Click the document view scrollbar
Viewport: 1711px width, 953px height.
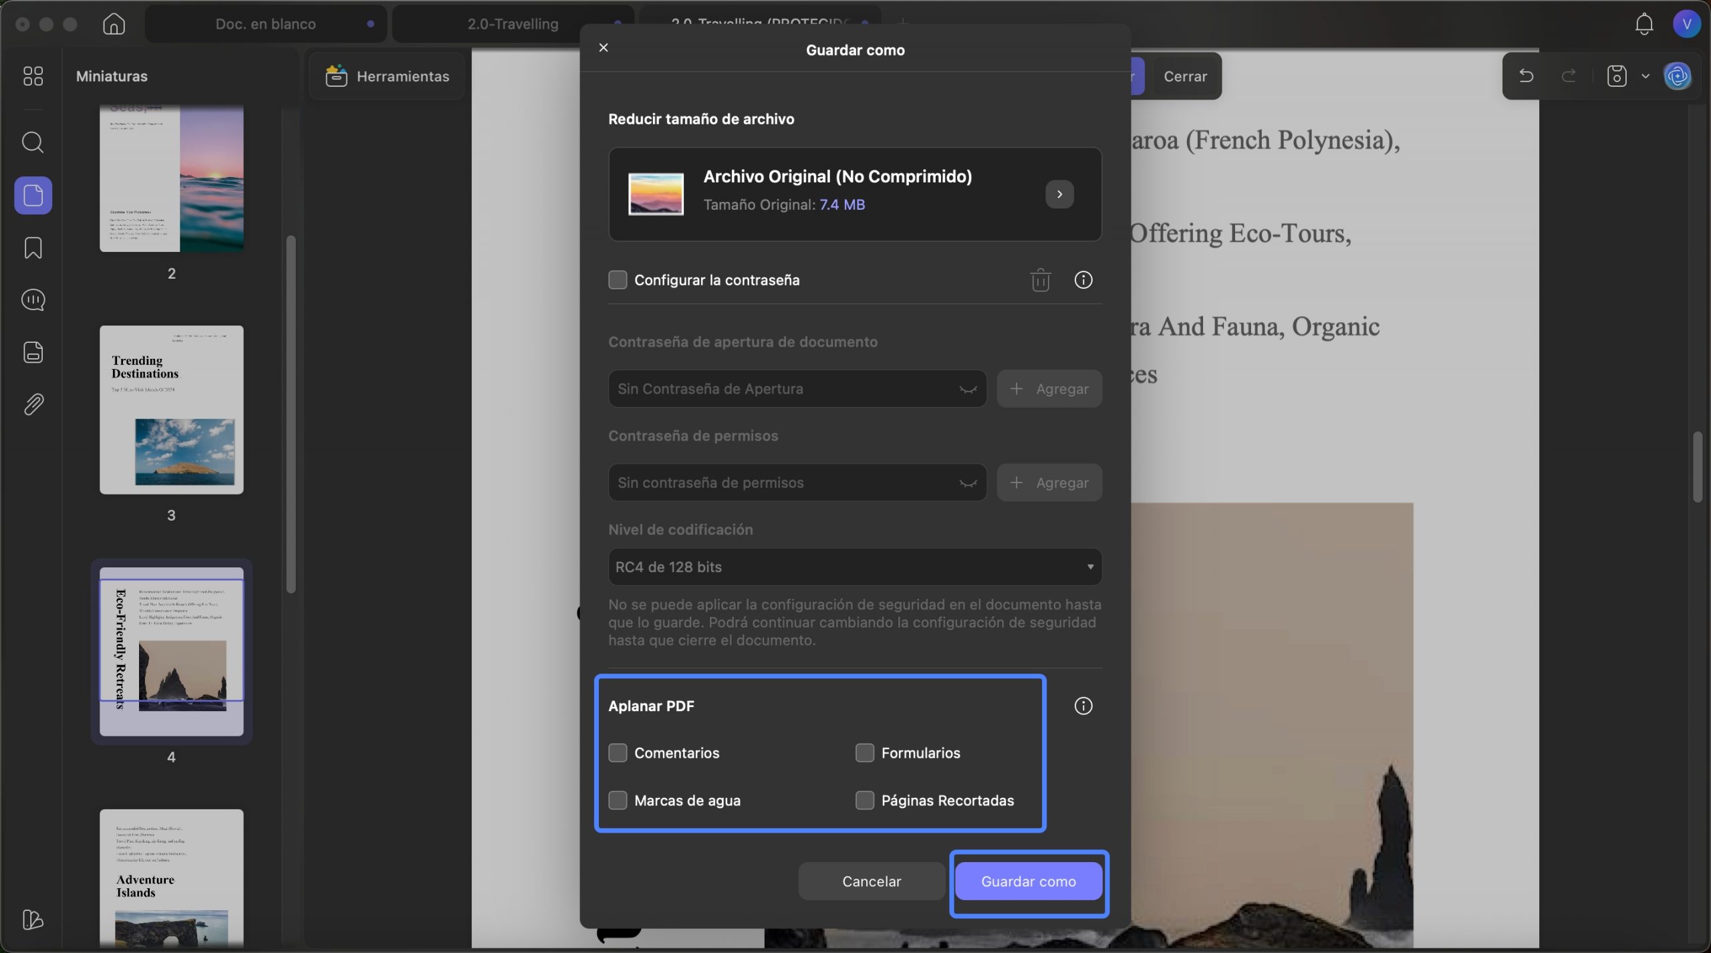click(x=1697, y=466)
